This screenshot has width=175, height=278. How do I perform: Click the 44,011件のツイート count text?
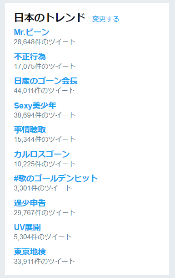point(45,91)
